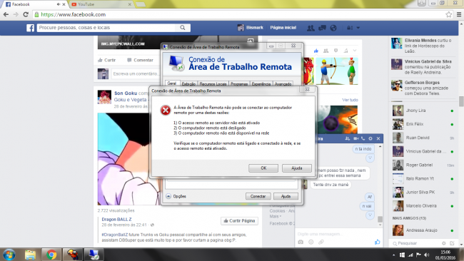Switch to the YouTube browser tab

click(x=101, y=4)
